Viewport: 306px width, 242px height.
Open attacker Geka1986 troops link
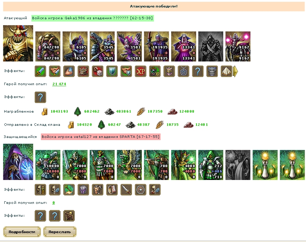coord(92,18)
